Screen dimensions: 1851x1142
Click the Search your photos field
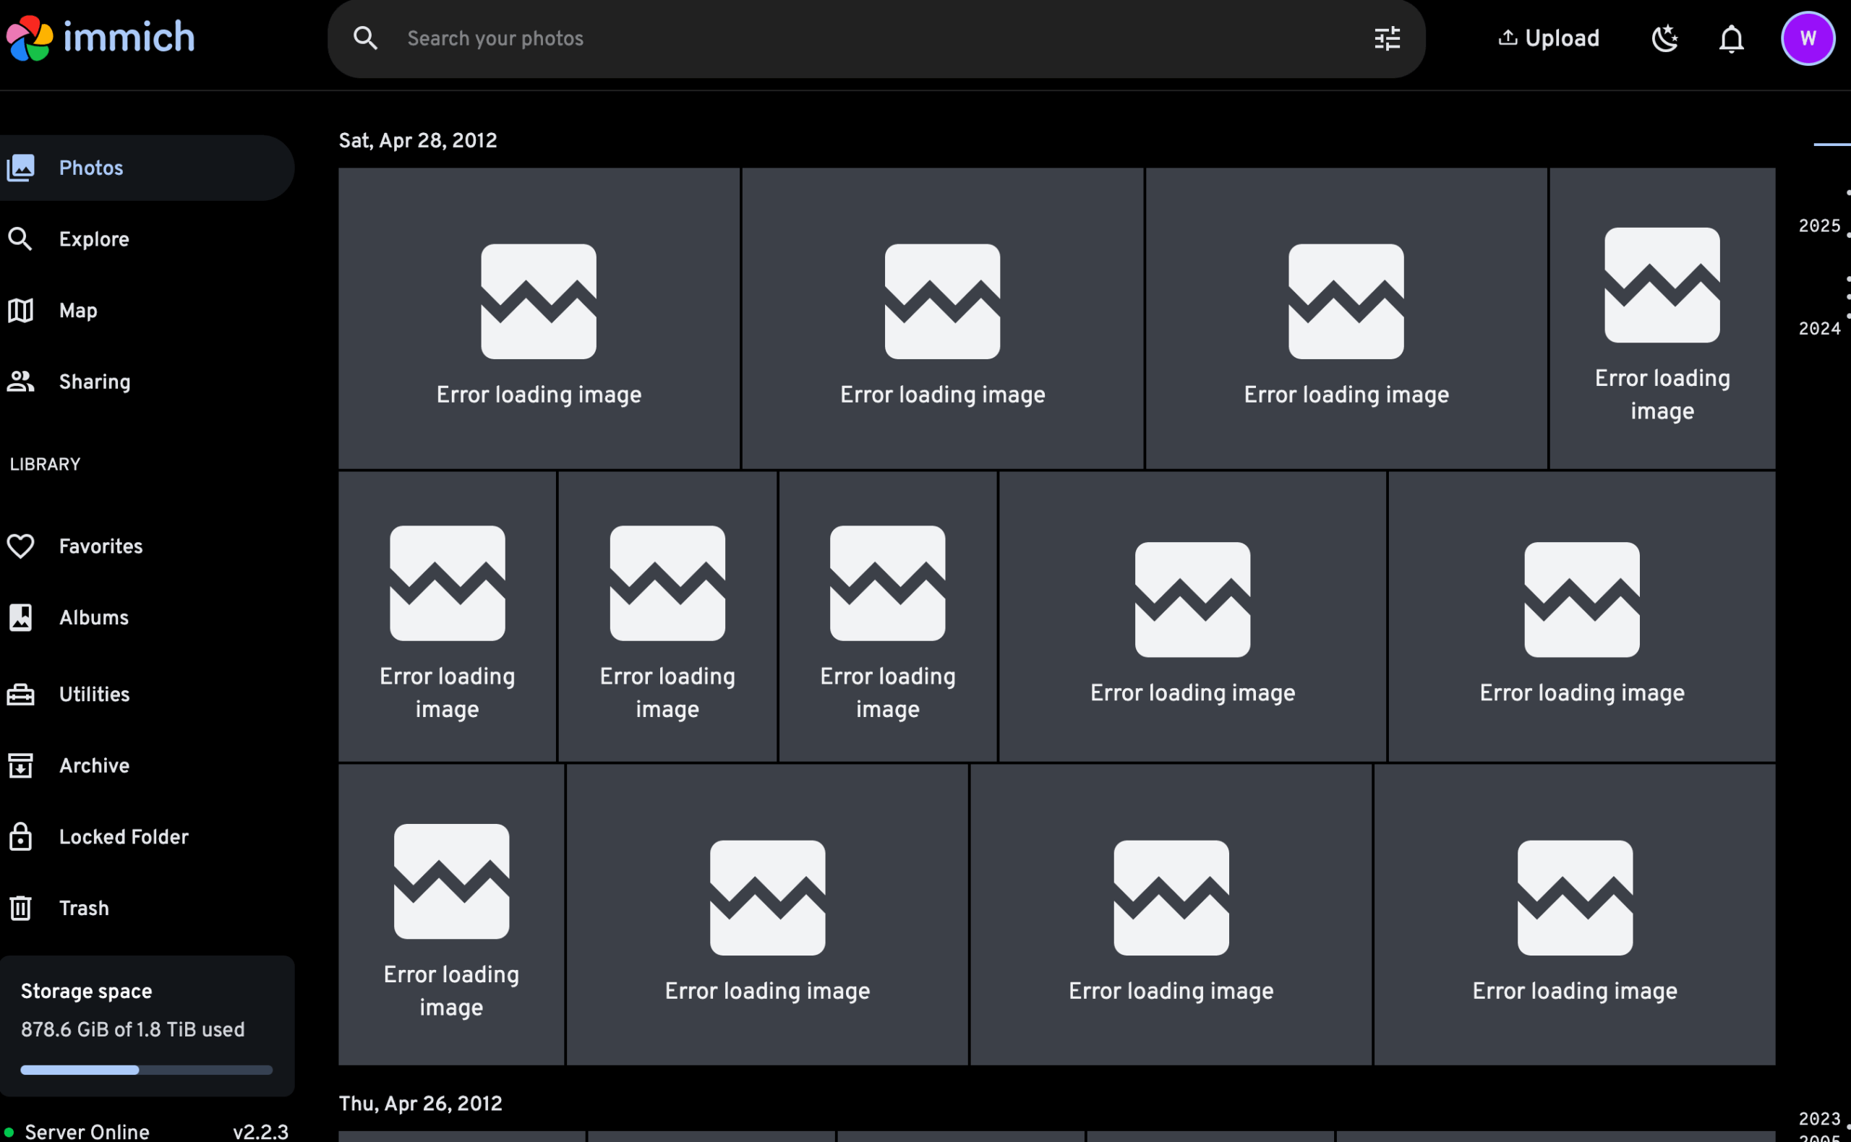pos(831,38)
